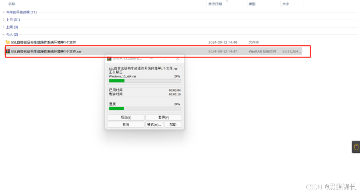Minimize the WinRAR extraction dialog

(151, 59)
